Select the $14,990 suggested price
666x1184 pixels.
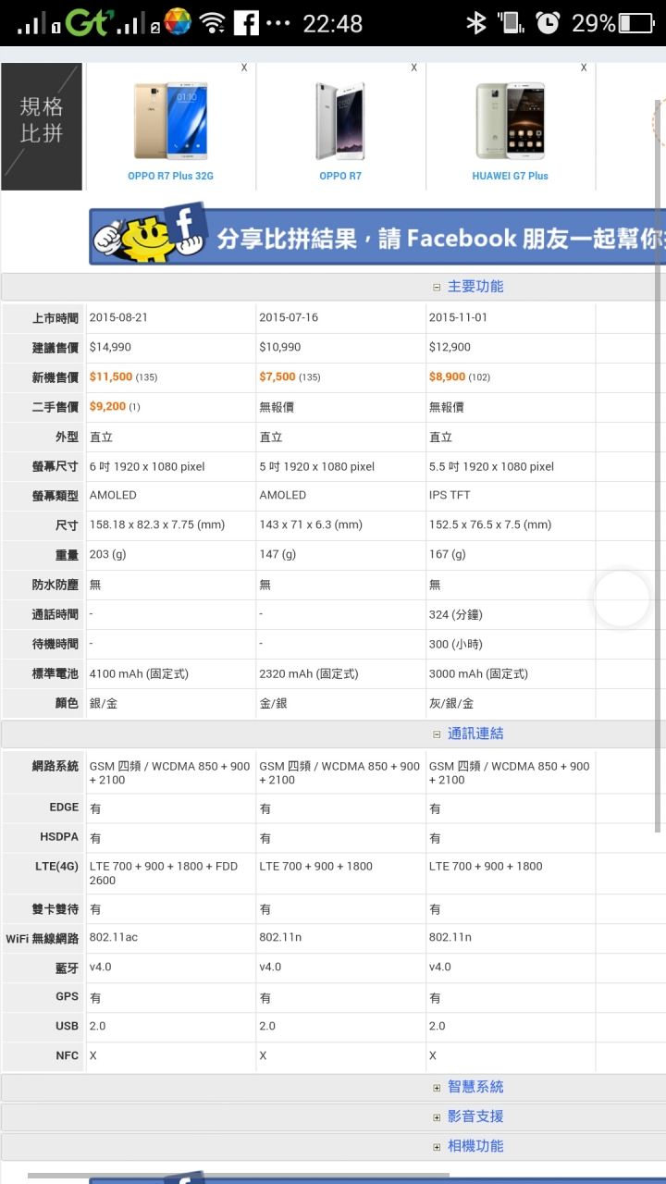tap(110, 347)
